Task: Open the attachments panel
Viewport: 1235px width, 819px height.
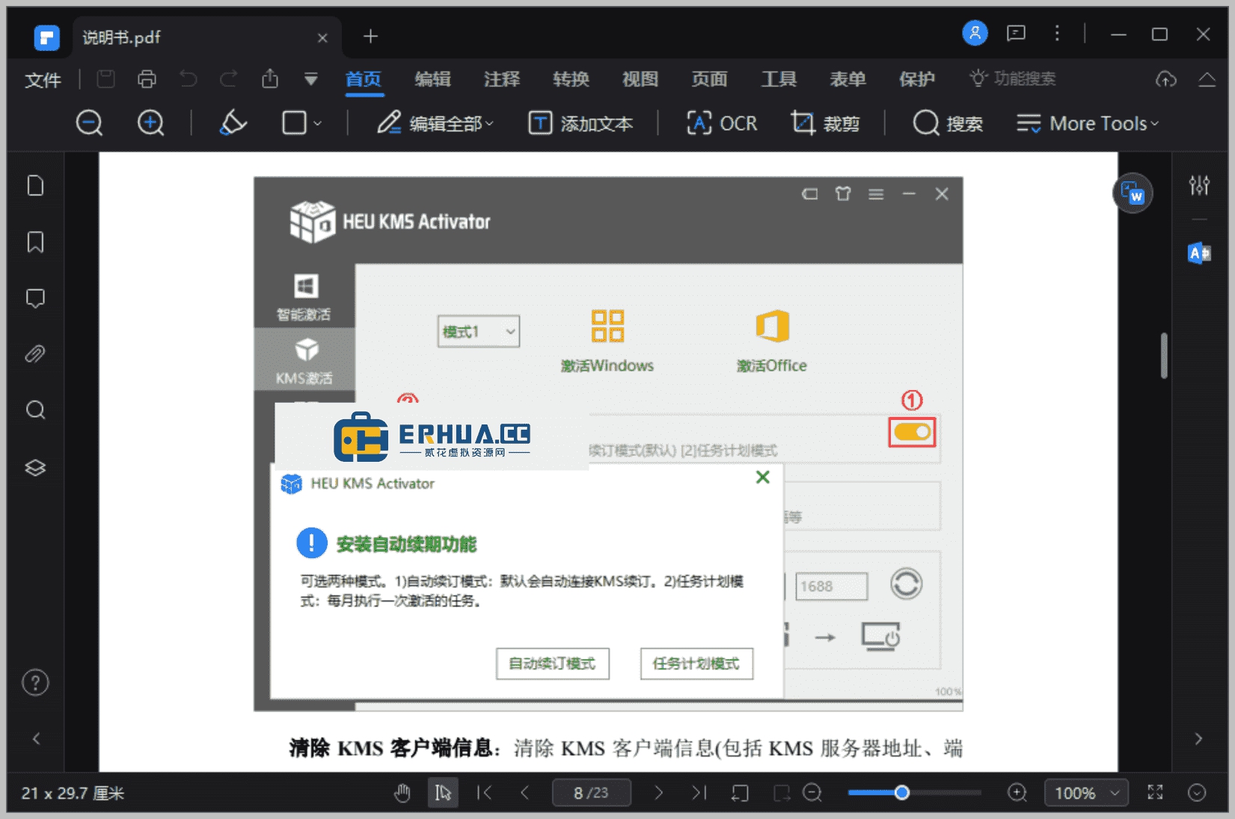Action: coord(35,353)
